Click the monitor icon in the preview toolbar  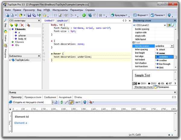[85, 102]
